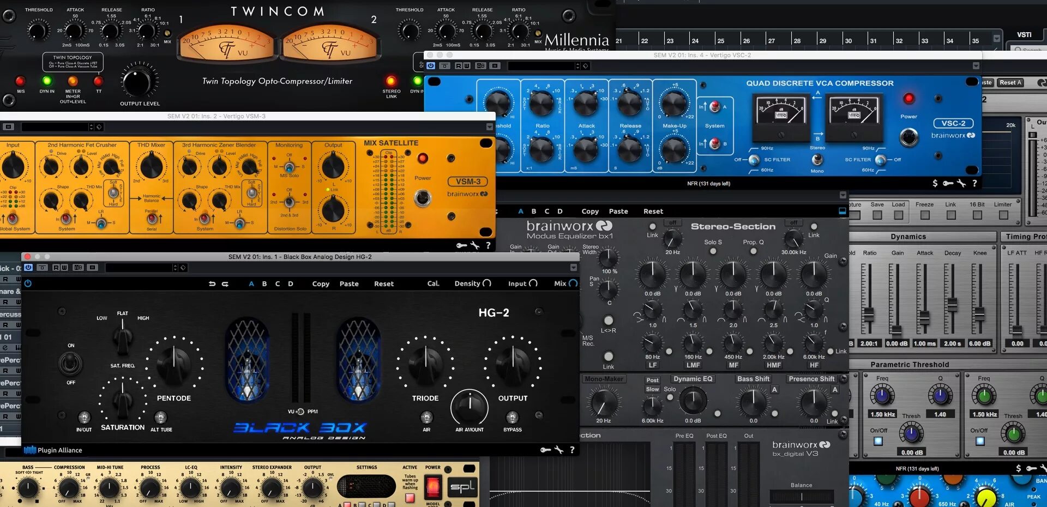The height and width of the screenshot is (507, 1047).
Task: Select preset slot B in Modus Equalizer
Action: coord(534,211)
